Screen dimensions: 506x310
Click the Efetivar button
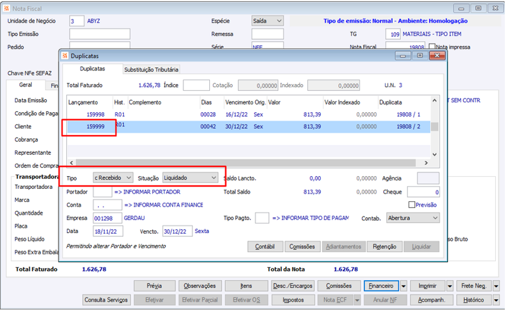coord(154,300)
